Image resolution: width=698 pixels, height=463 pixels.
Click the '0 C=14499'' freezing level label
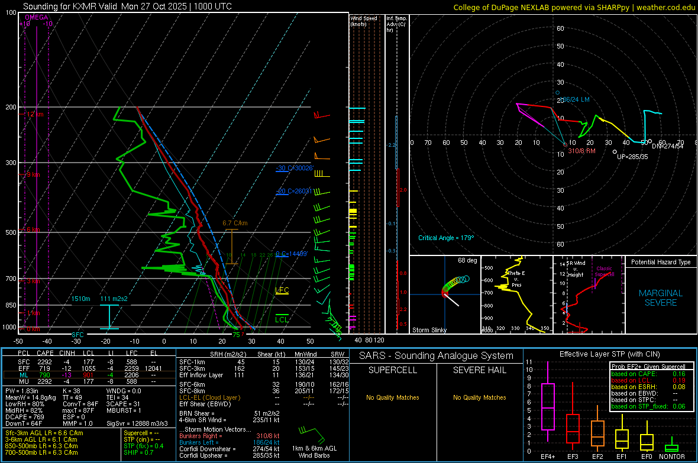[x=292, y=254]
